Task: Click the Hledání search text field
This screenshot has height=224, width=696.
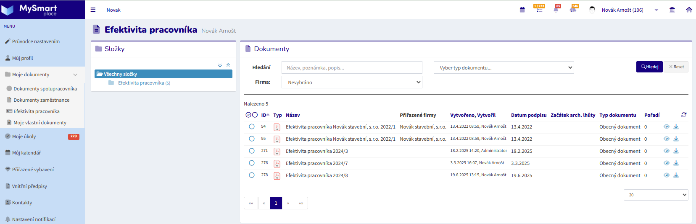Action: tap(352, 68)
